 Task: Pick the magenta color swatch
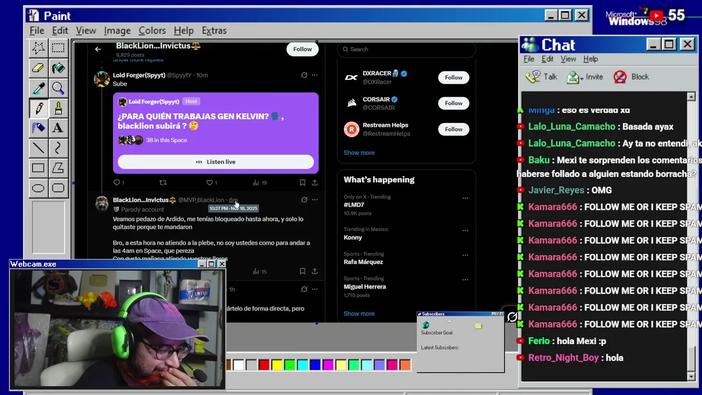click(x=328, y=365)
